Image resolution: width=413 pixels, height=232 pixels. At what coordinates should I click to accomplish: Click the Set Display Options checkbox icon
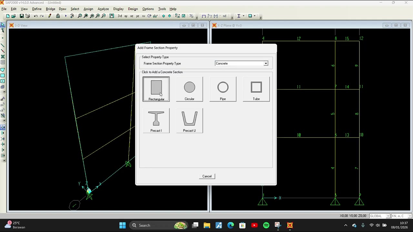[183, 16]
